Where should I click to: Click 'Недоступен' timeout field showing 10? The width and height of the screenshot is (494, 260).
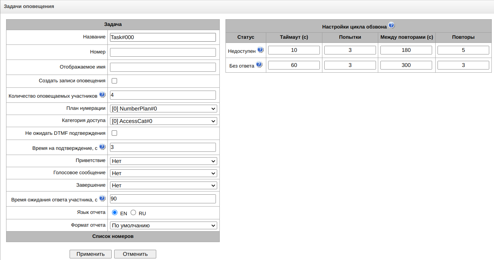coord(294,50)
